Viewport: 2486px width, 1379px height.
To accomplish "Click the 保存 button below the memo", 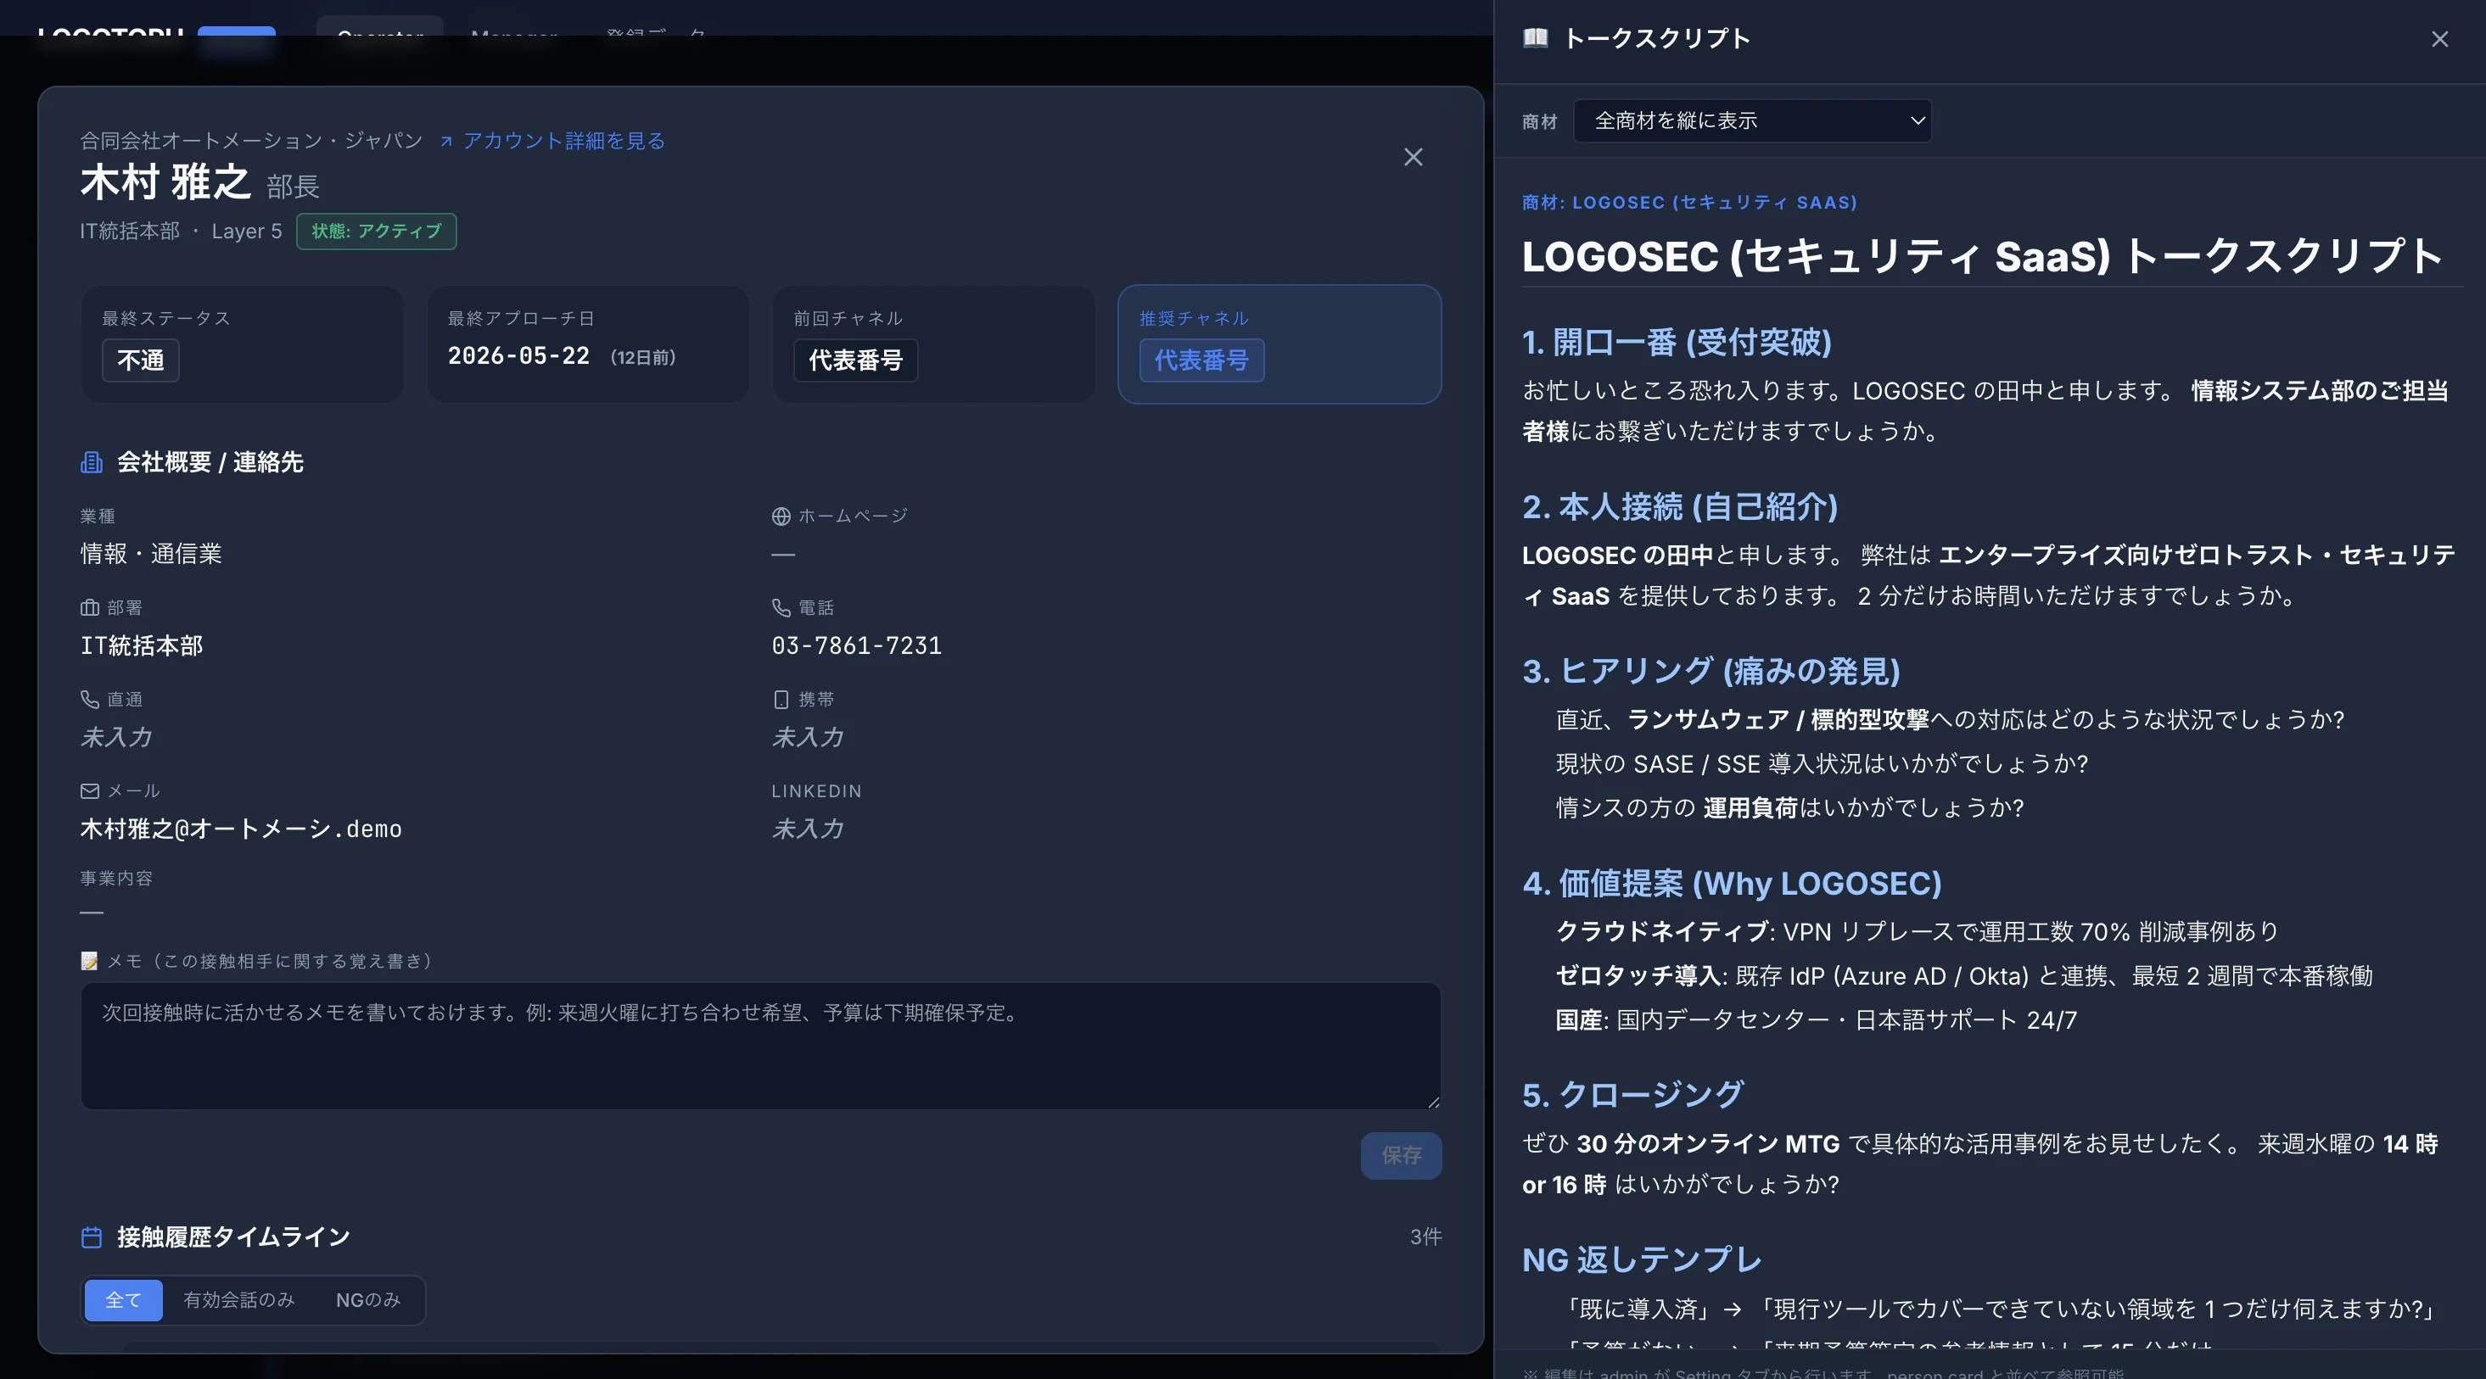I will [x=1402, y=1156].
